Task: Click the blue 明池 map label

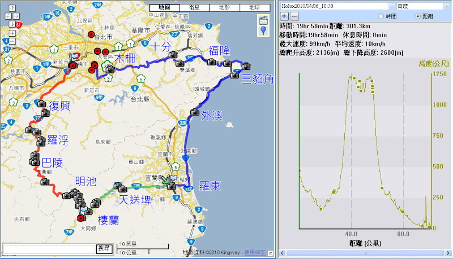Action: pos(86,181)
